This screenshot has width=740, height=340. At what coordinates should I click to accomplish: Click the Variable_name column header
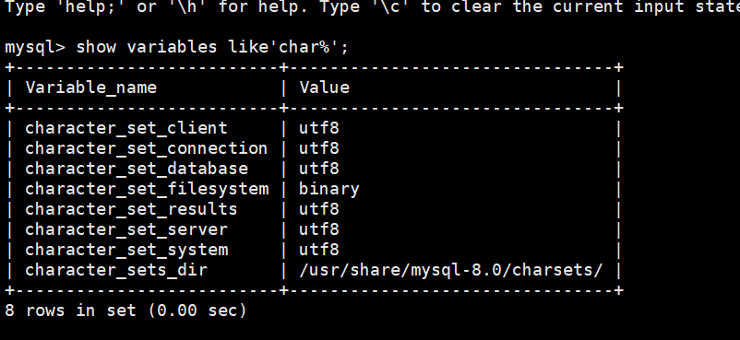[90, 88]
